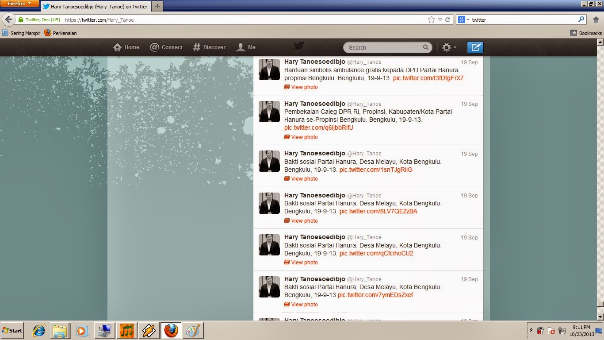Open a new tab with plus button

pyautogui.click(x=157, y=7)
